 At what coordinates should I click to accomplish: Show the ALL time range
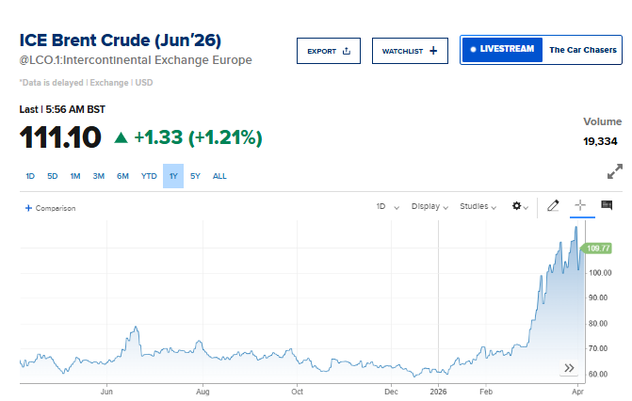(x=219, y=176)
